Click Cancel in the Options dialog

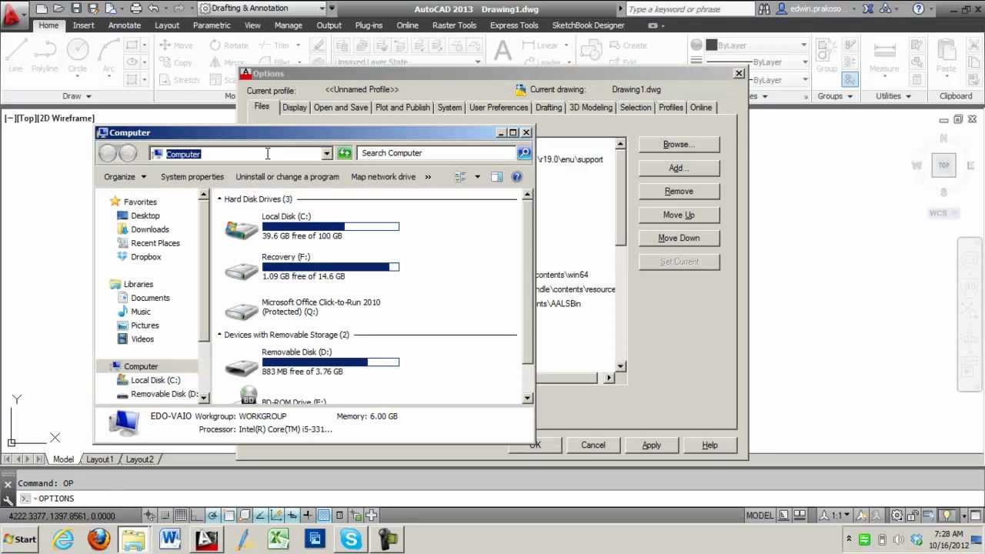tap(593, 445)
